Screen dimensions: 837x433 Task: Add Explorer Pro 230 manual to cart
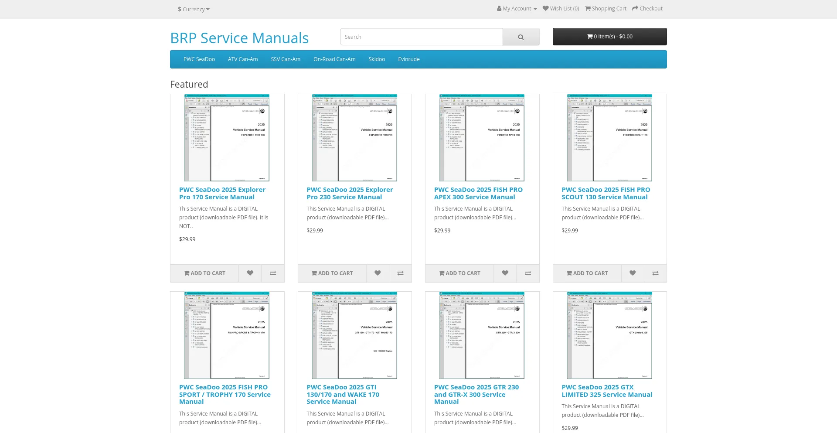(332, 273)
